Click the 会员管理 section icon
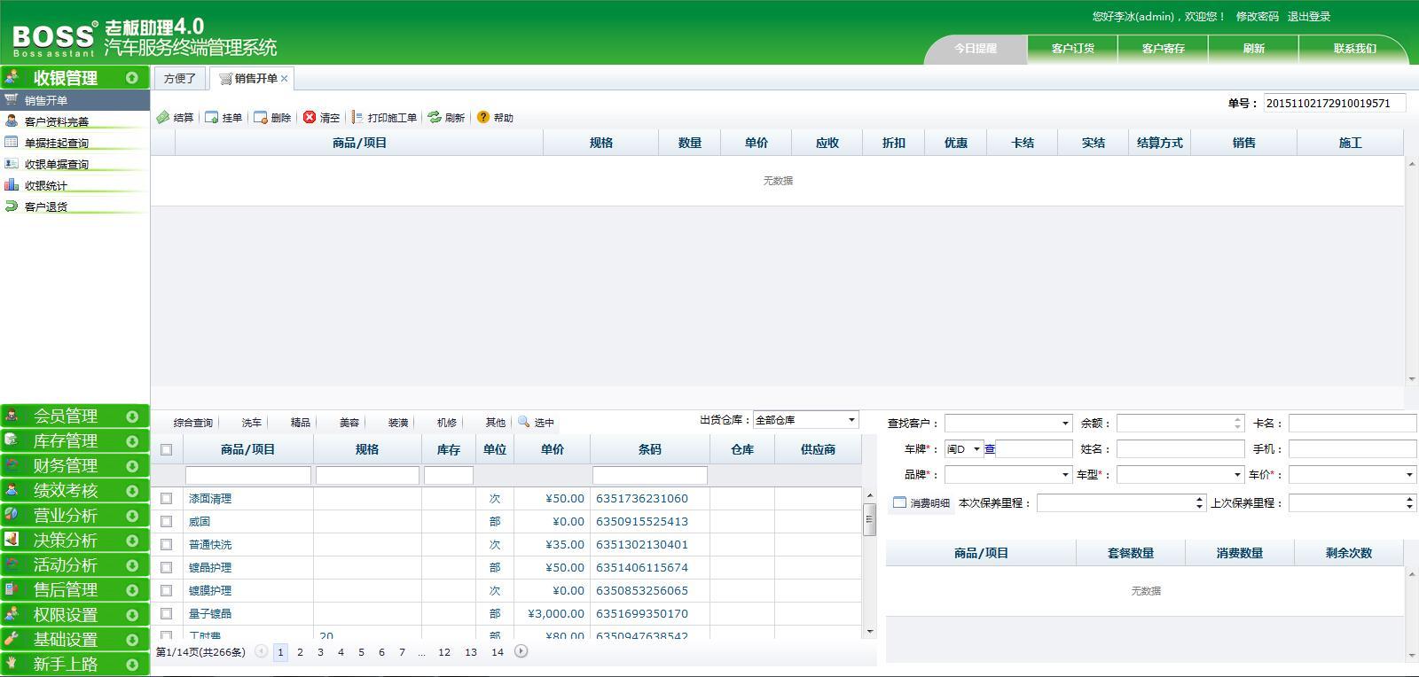The width and height of the screenshot is (1419, 677). coord(12,416)
